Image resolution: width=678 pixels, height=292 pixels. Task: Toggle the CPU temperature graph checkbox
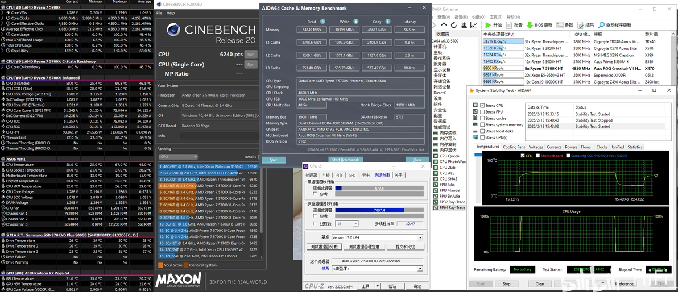(523, 156)
